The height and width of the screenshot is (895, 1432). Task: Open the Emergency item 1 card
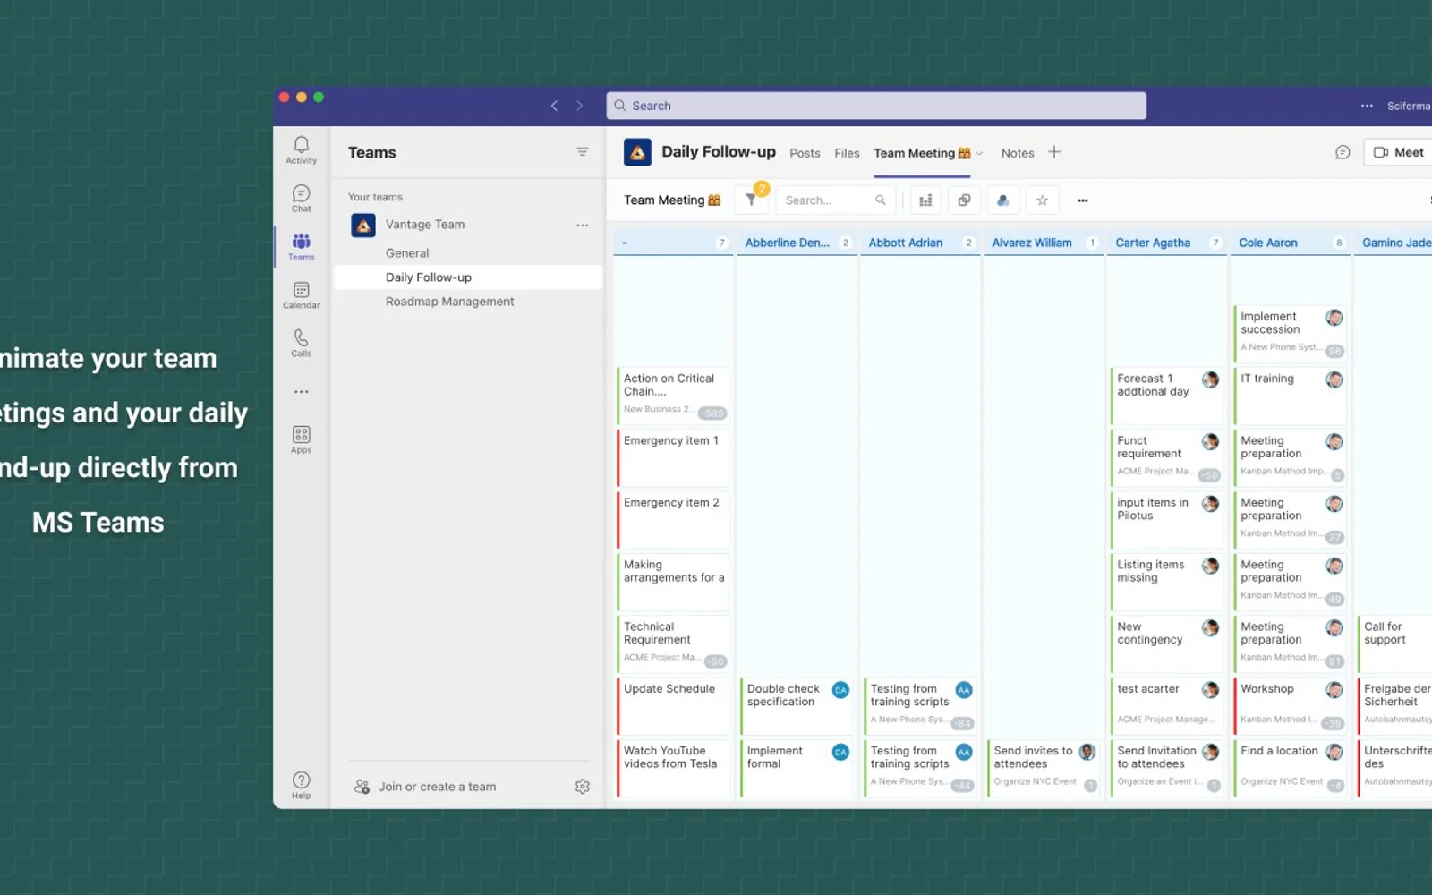click(x=673, y=457)
